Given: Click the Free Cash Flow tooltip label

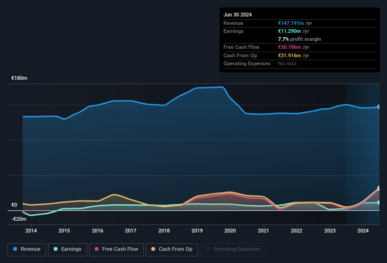Looking at the screenshot, I should [x=241, y=47].
